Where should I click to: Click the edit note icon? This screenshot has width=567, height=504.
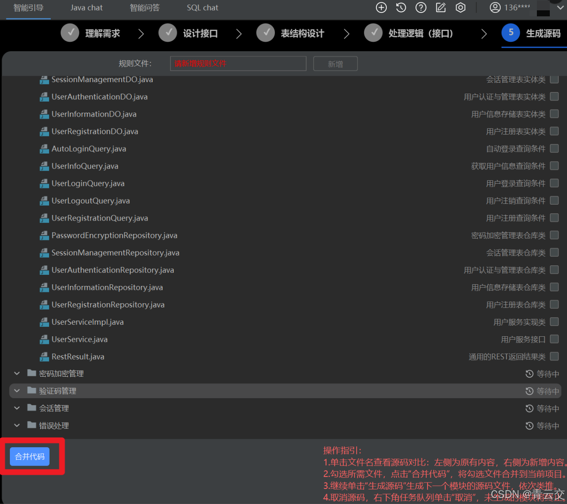[441, 8]
